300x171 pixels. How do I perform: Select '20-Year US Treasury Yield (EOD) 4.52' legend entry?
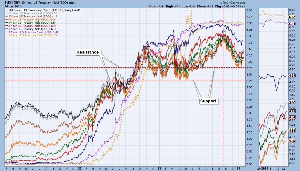tap(31, 13)
